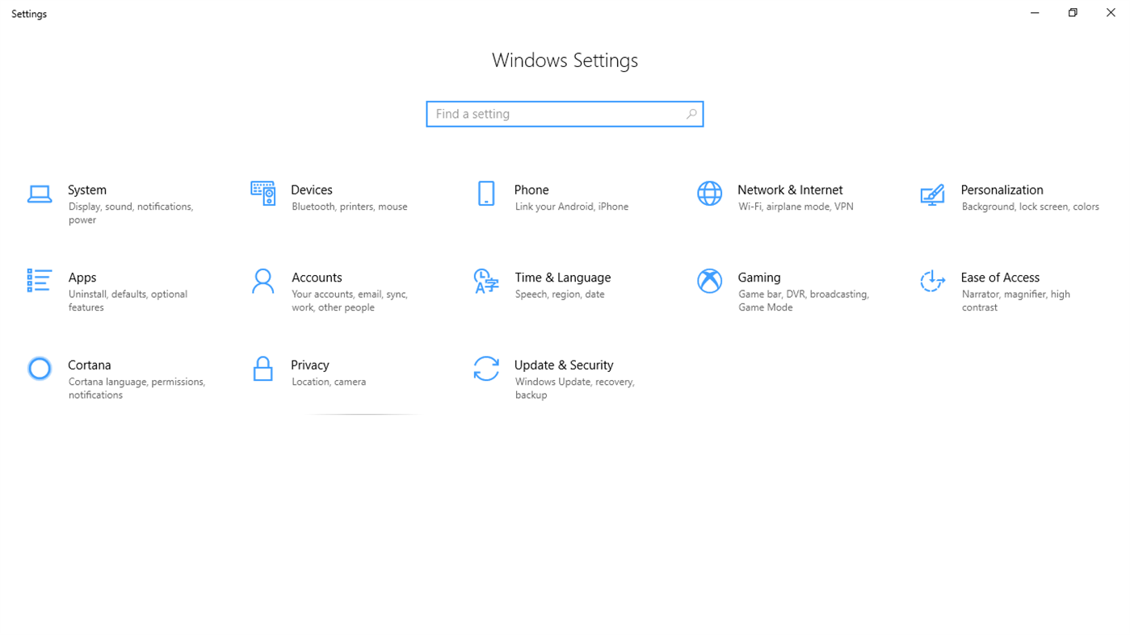Open System settings via the laptop icon
1130x635 pixels.
tap(39, 194)
